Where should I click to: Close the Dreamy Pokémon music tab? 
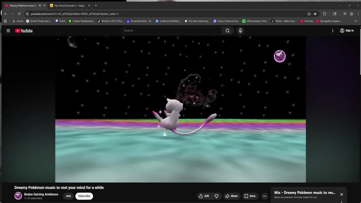[x=44, y=6]
